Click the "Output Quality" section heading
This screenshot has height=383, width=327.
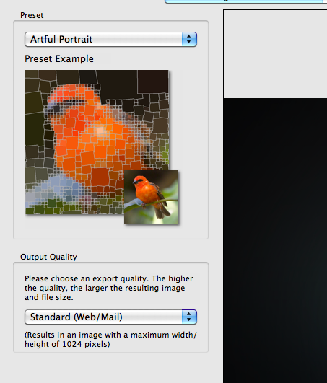tap(48, 257)
